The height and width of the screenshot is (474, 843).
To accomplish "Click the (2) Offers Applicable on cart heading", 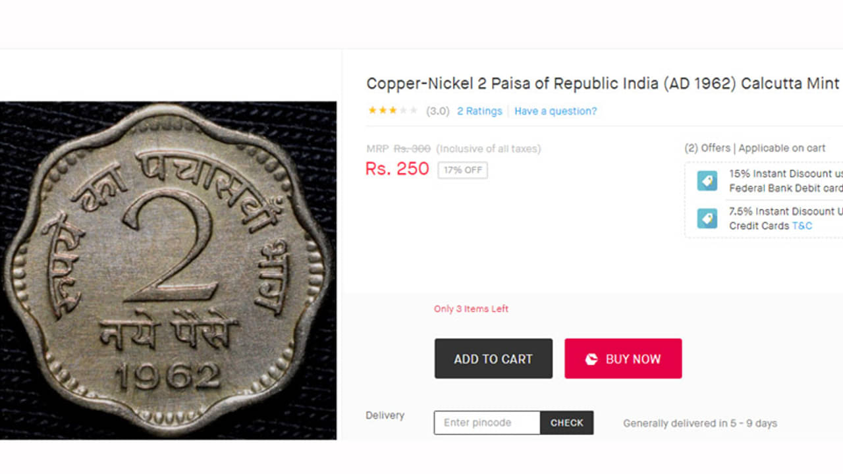I will (755, 148).
